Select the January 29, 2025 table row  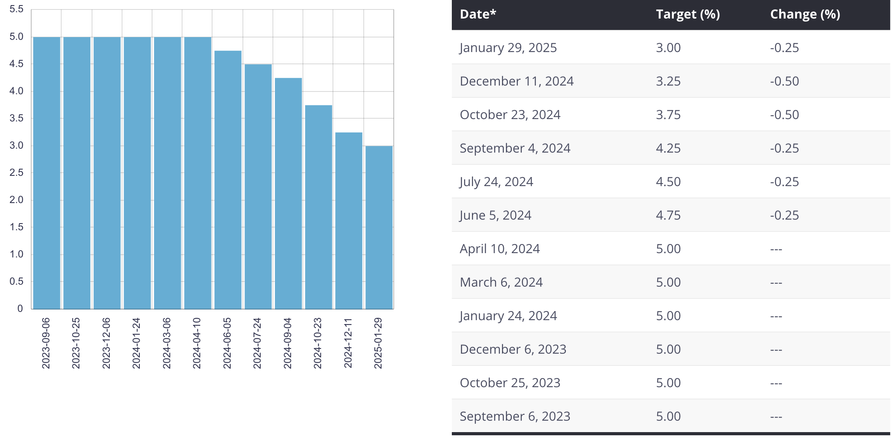(x=508, y=48)
